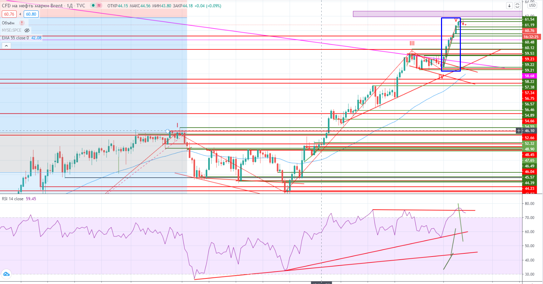
Task: Toggle visibility of NYSE:SPCE with eye icon
Action: click(27, 30)
